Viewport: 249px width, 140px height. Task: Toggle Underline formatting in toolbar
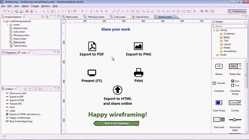[x=91, y=11]
